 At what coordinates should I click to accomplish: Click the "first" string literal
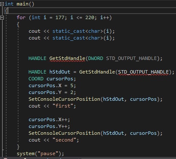tap(63, 106)
